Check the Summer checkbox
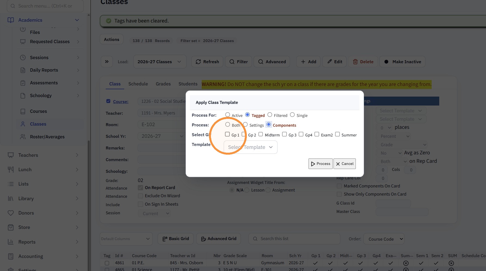This screenshot has width=486, height=271. click(338, 134)
